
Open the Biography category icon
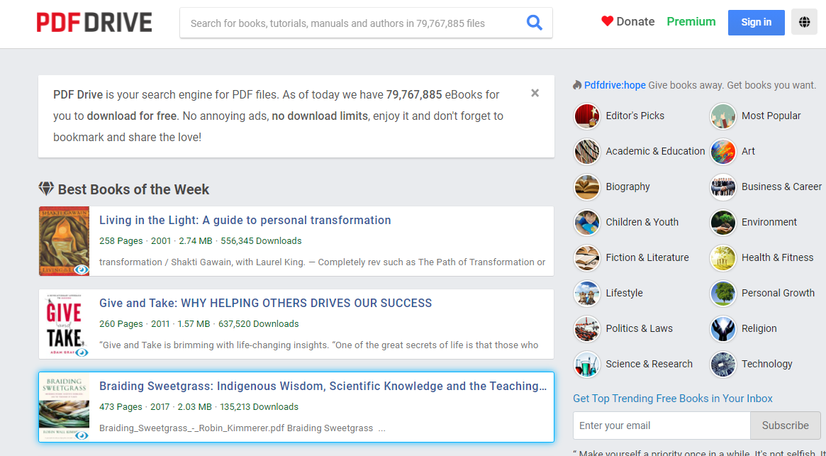click(x=587, y=187)
